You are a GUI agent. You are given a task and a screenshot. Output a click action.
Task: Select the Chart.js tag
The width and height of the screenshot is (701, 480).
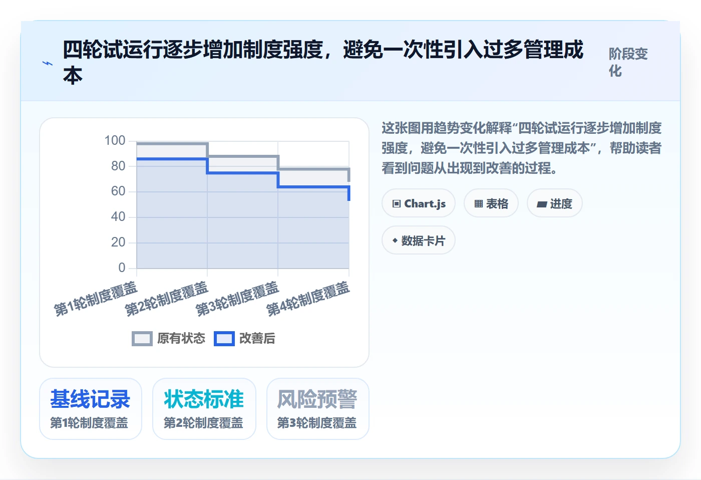pos(419,203)
